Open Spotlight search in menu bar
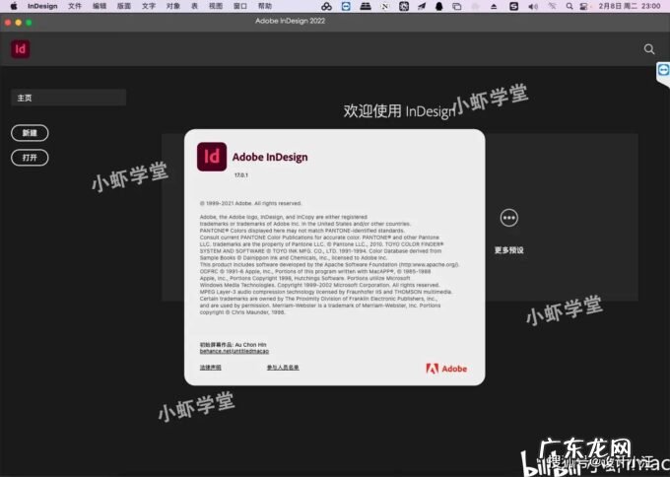 (x=569, y=7)
